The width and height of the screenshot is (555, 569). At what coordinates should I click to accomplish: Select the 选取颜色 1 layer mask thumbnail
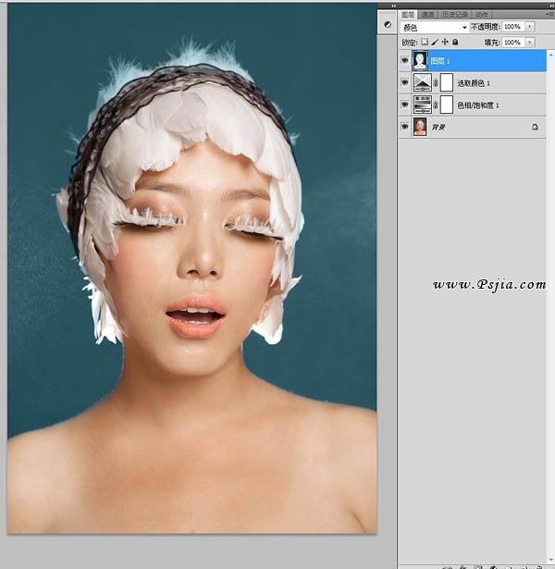446,82
